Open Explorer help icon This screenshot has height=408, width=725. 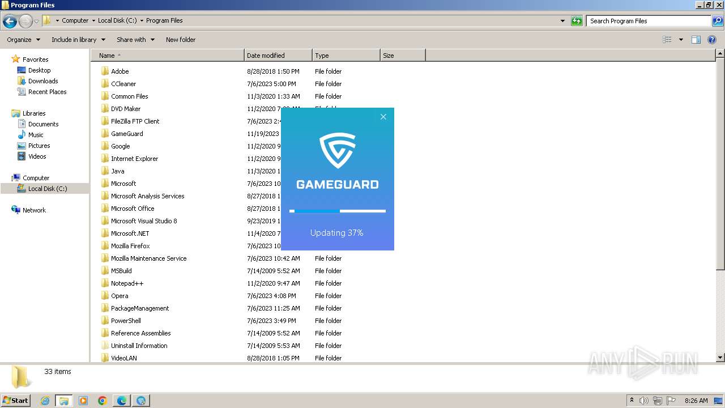[x=712, y=40]
